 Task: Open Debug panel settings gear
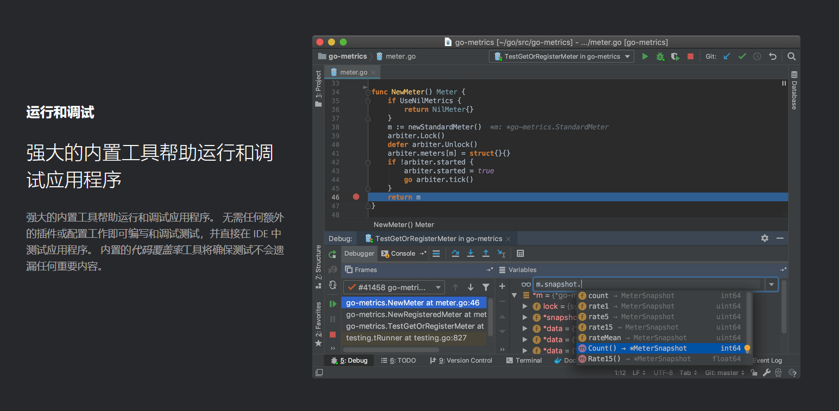(765, 238)
